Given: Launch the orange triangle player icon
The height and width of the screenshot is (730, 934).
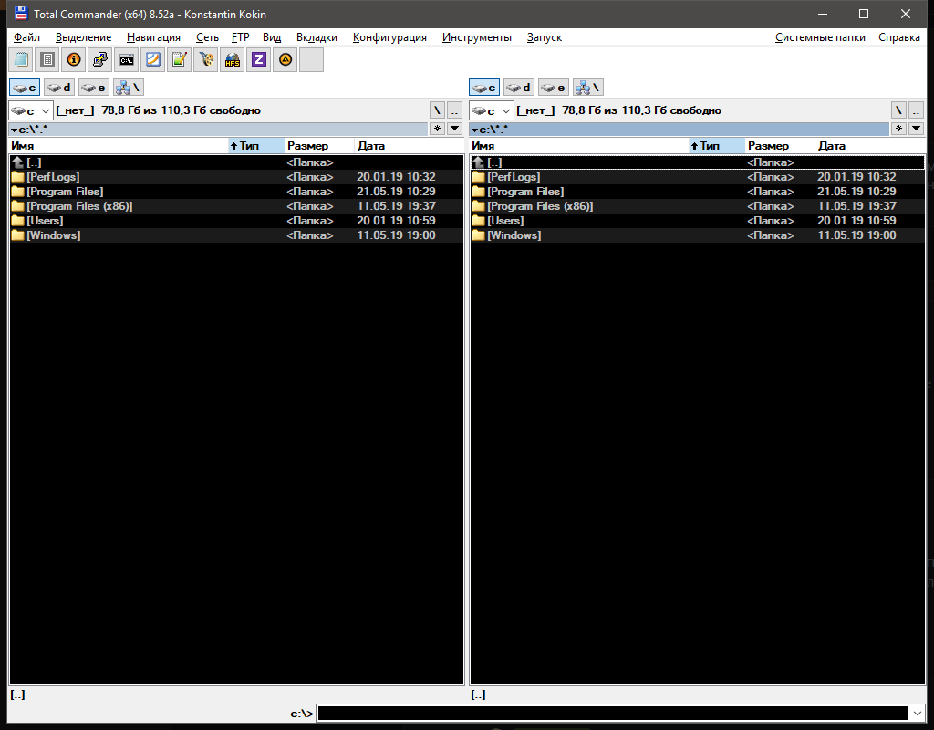Looking at the screenshot, I should point(285,59).
